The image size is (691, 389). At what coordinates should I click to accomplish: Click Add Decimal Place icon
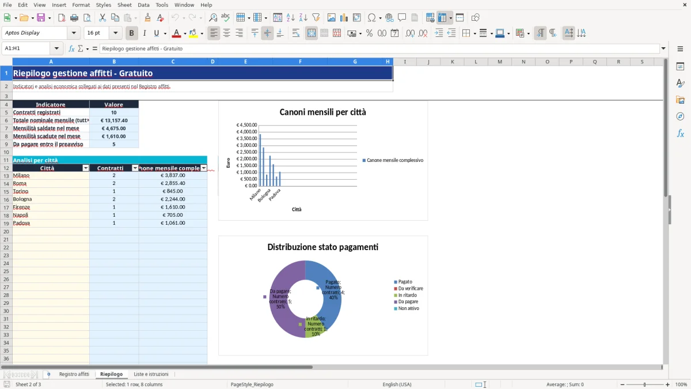point(410,33)
